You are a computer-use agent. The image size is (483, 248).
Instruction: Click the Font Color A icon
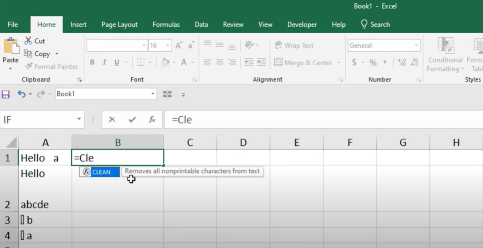click(184, 63)
